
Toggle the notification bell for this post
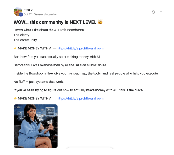point(153,12)
